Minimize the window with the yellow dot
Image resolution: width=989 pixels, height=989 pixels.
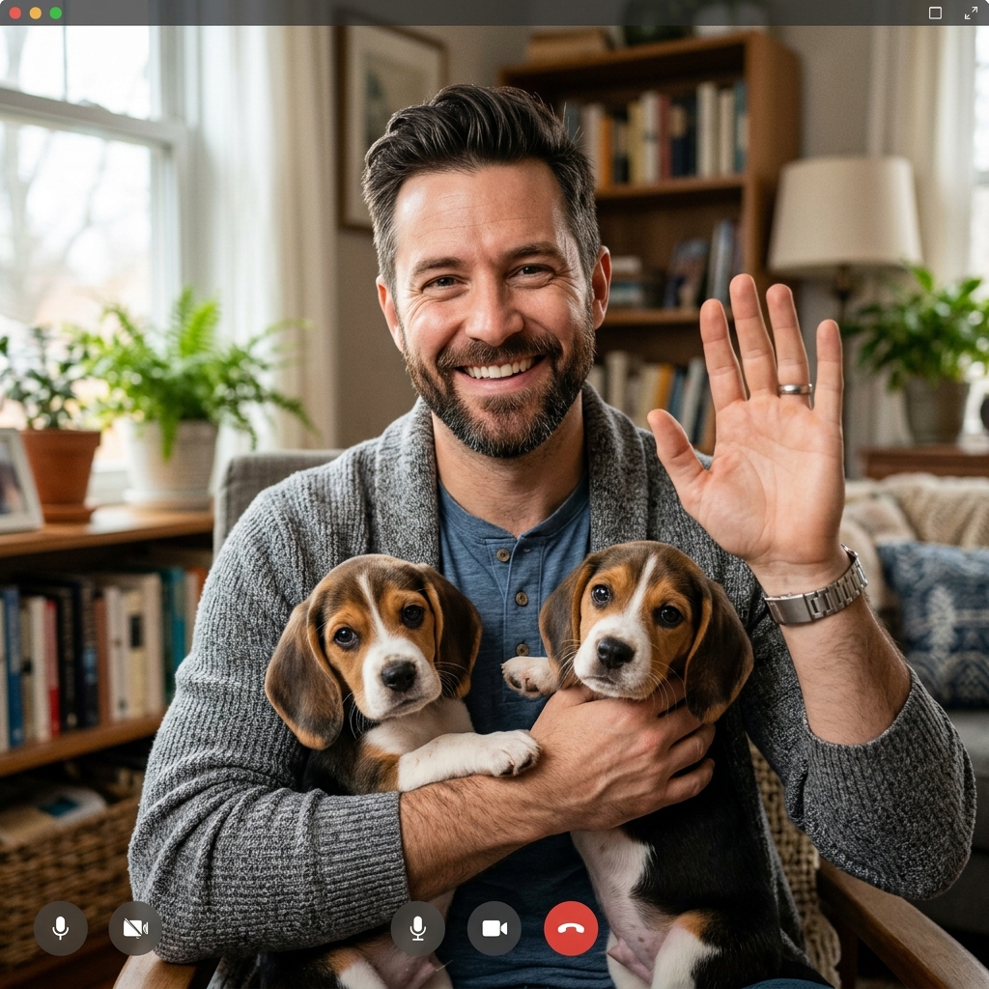tap(36, 14)
